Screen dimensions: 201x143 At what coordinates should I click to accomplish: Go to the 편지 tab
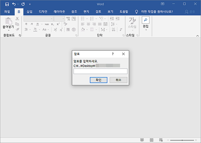(x=86, y=12)
